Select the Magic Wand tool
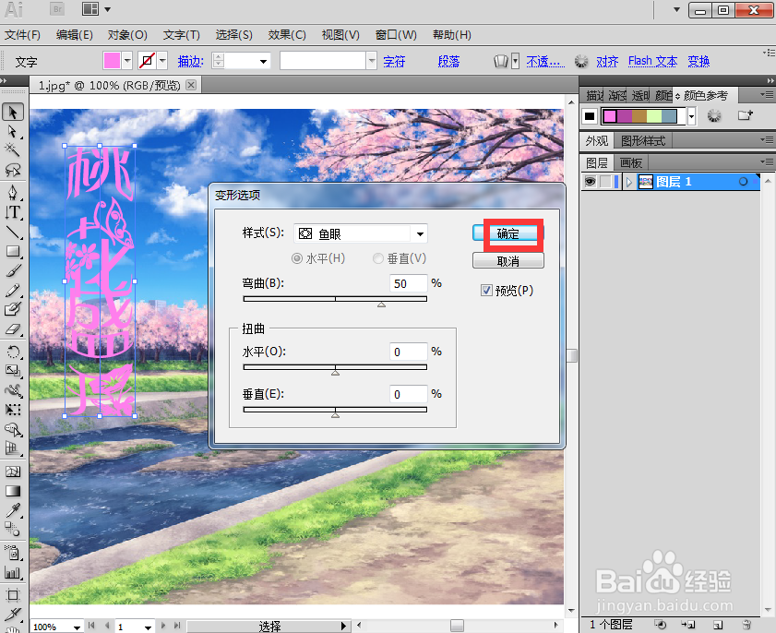This screenshot has height=633, width=776. pos(13,150)
